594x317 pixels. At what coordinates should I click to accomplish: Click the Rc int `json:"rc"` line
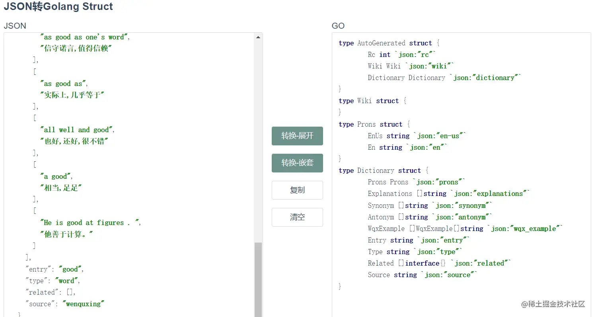pos(402,55)
